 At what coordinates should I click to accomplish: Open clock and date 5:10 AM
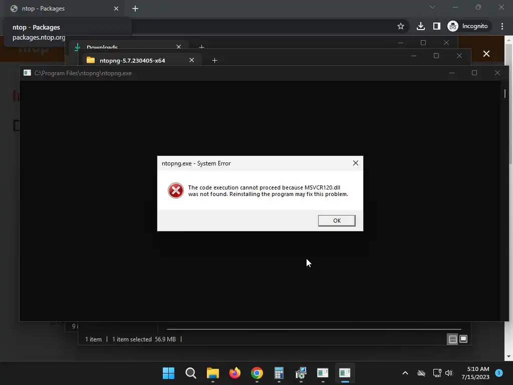(x=475, y=373)
